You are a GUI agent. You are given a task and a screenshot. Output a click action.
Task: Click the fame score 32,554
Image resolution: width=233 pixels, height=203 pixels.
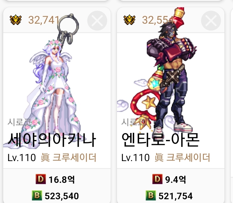(158, 20)
